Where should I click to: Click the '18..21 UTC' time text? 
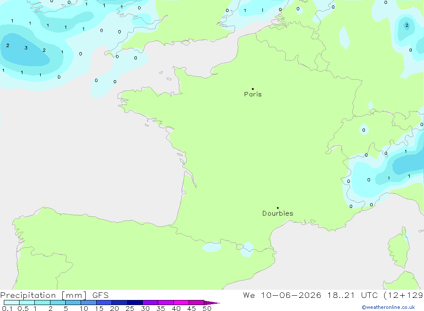(353, 295)
